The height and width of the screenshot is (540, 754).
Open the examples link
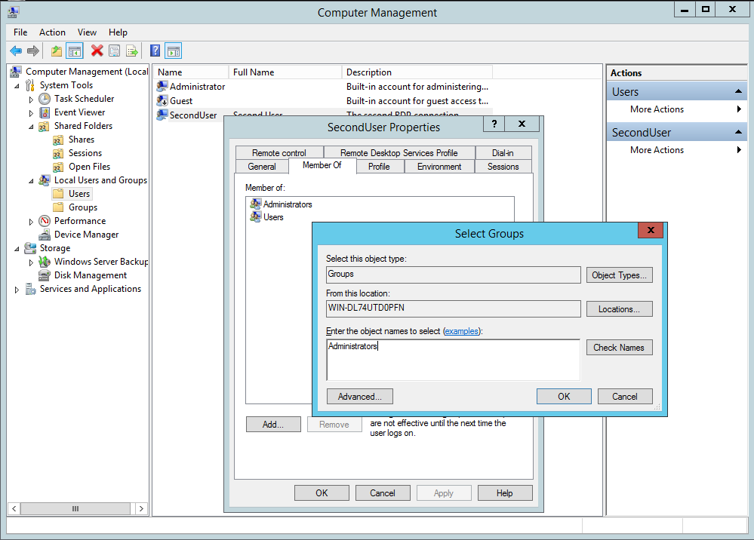tap(461, 331)
